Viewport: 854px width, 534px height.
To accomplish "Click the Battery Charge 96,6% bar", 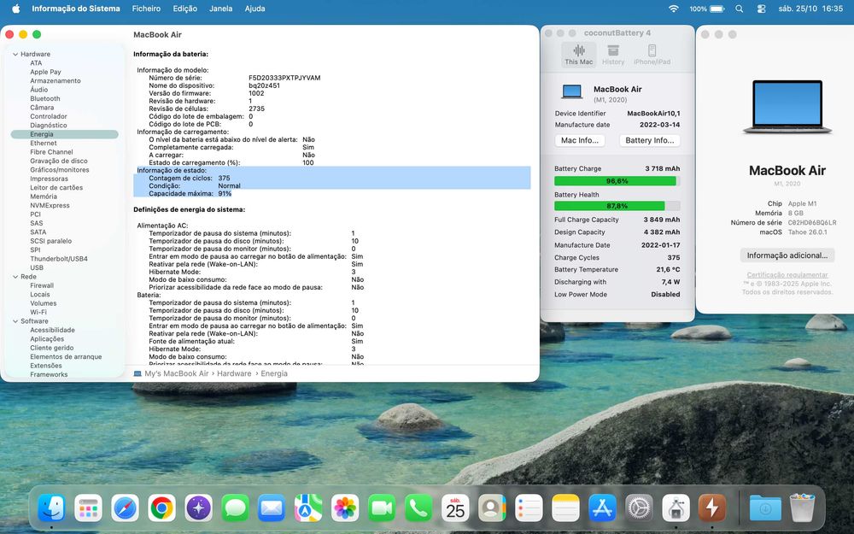I will point(617,181).
